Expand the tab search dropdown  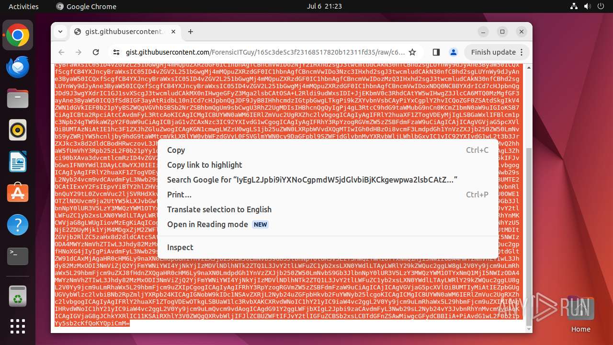(60, 32)
